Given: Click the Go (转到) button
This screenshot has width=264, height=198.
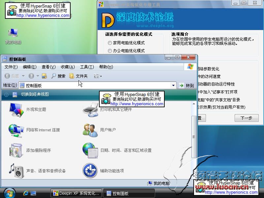Looking at the screenshot, I should click(x=186, y=85).
